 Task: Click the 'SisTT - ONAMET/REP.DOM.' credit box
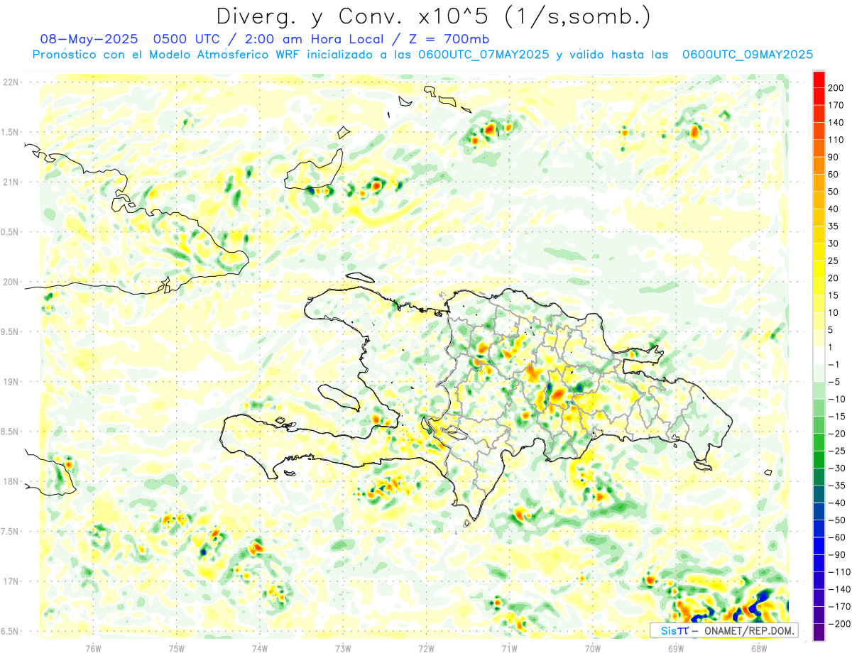pos(723,630)
